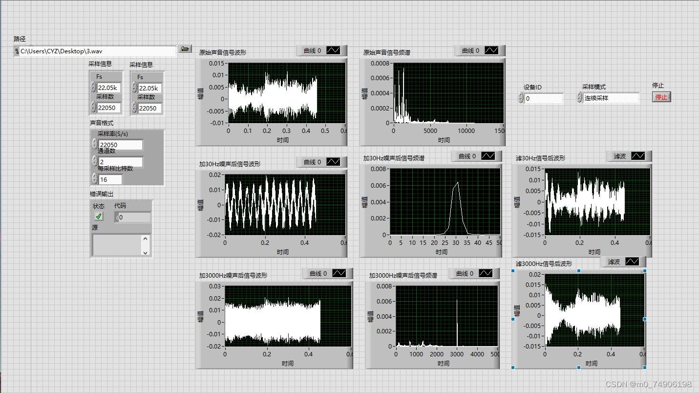Click the 曲线 0 legend label of 加3000Hz噪声后信号频谱

coord(465,273)
